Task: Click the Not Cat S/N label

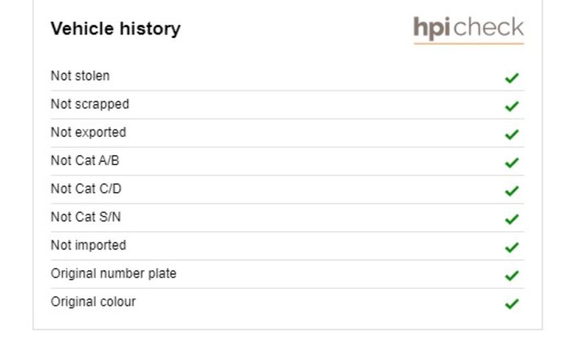Action: click(x=85, y=217)
